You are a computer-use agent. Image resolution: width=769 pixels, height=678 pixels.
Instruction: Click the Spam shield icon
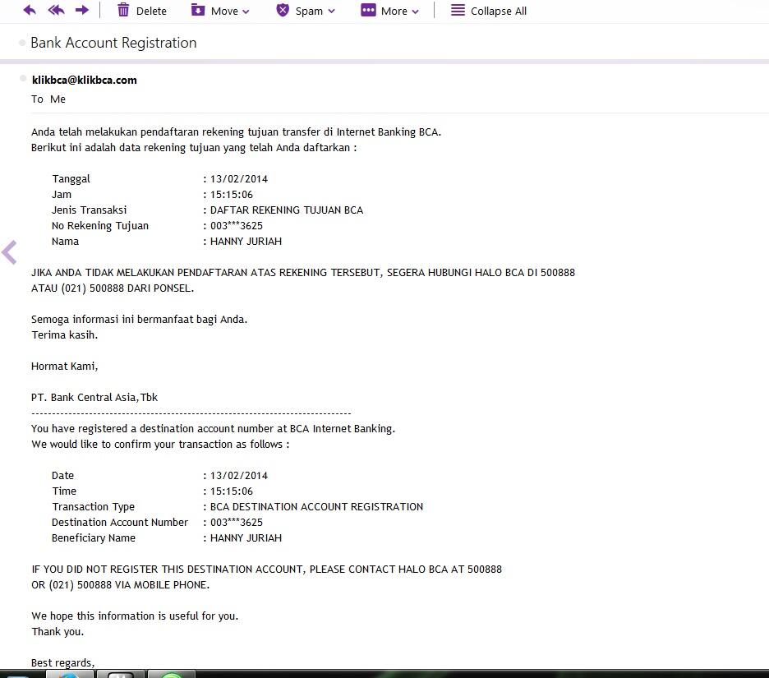click(x=283, y=10)
